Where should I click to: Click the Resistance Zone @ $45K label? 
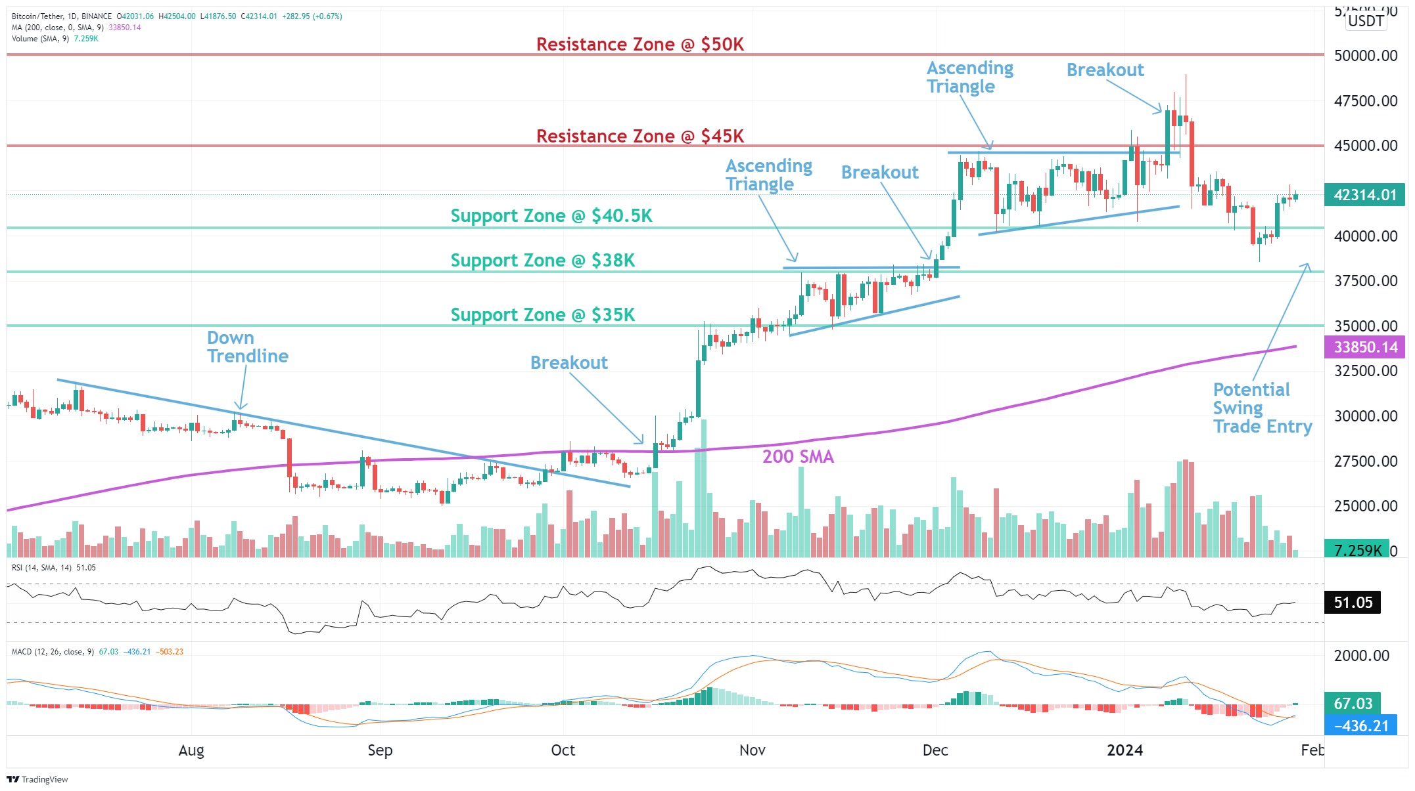[640, 137]
